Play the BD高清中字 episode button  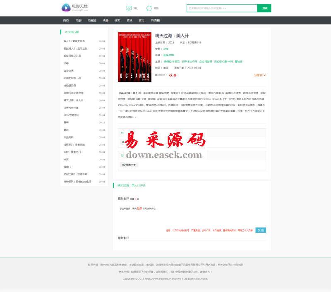(129, 165)
